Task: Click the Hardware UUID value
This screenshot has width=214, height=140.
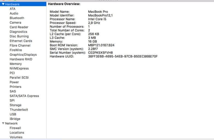Action: coord(123,56)
